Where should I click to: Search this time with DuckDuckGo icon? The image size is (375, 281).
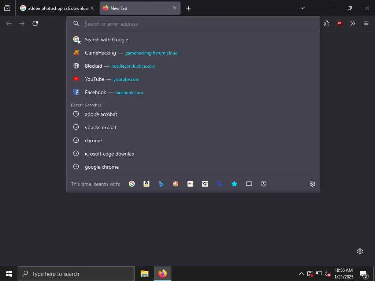175,184
